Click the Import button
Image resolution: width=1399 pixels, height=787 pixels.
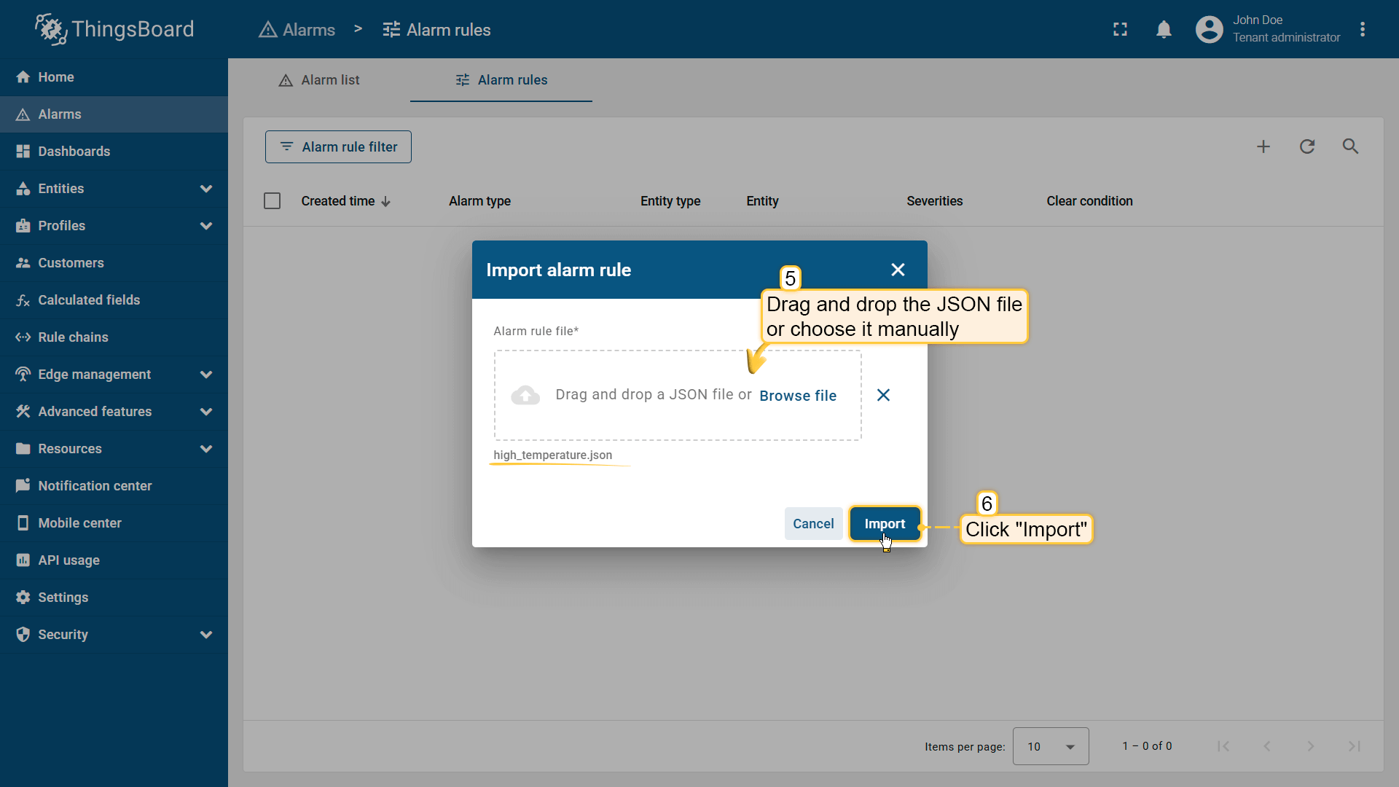885,524
